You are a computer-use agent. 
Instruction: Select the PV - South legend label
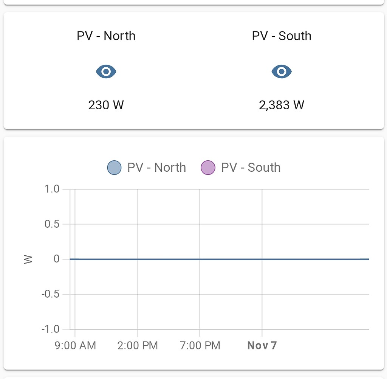click(x=251, y=167)
